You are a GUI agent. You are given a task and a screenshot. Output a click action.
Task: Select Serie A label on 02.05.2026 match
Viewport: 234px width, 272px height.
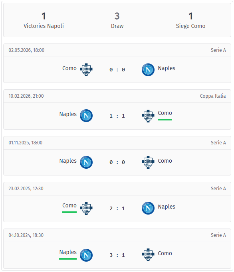point(218,50)
